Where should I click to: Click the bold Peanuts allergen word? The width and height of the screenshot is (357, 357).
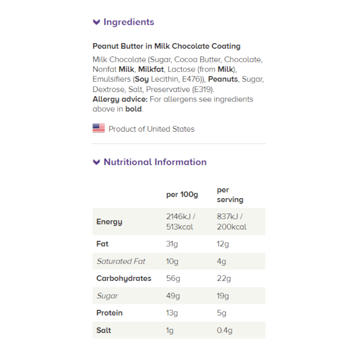223,79
